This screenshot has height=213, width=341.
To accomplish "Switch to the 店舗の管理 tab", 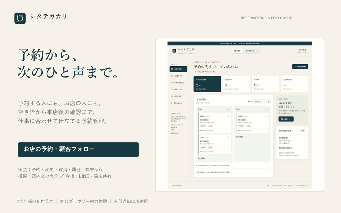I will tap(237, 51).
